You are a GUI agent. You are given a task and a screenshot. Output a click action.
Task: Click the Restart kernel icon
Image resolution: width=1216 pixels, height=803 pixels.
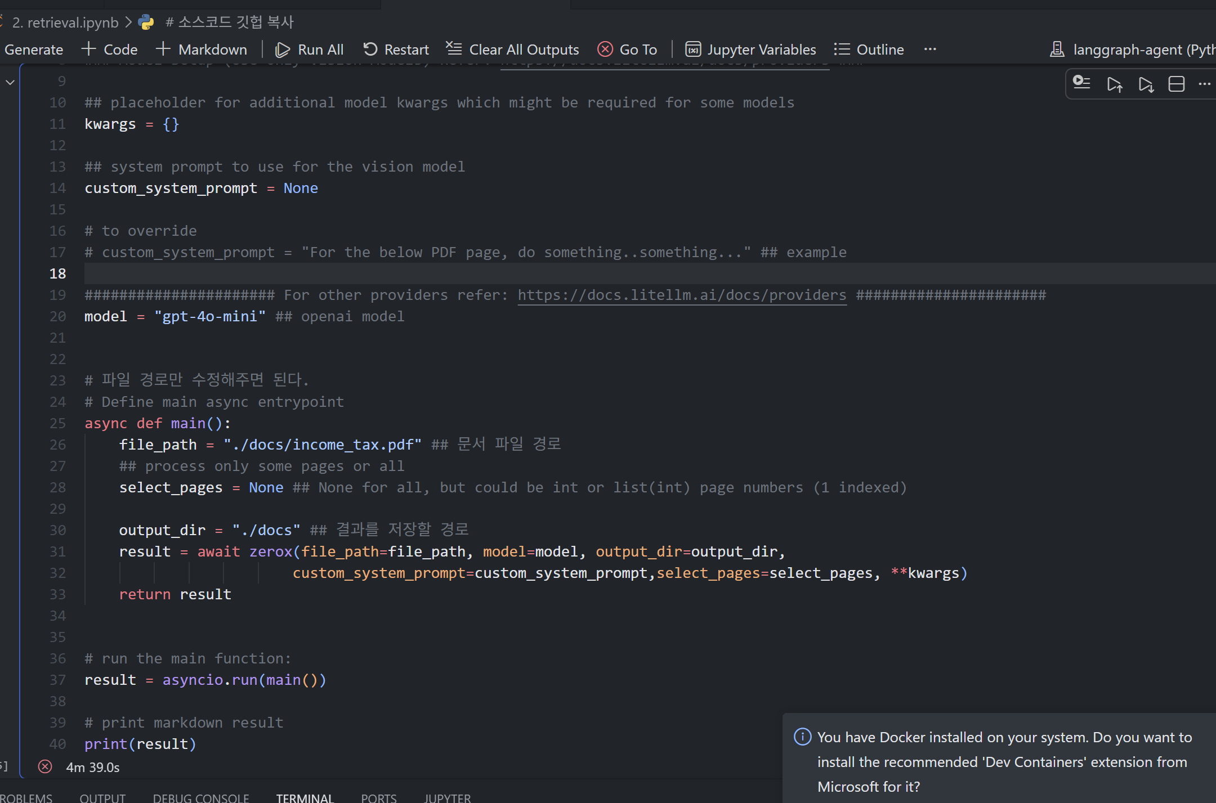(370, 50)
